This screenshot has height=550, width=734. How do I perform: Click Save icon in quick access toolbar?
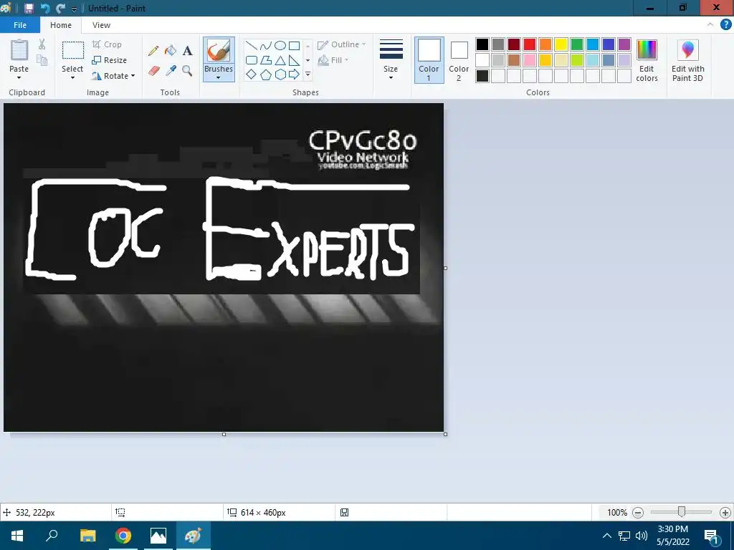29,9
